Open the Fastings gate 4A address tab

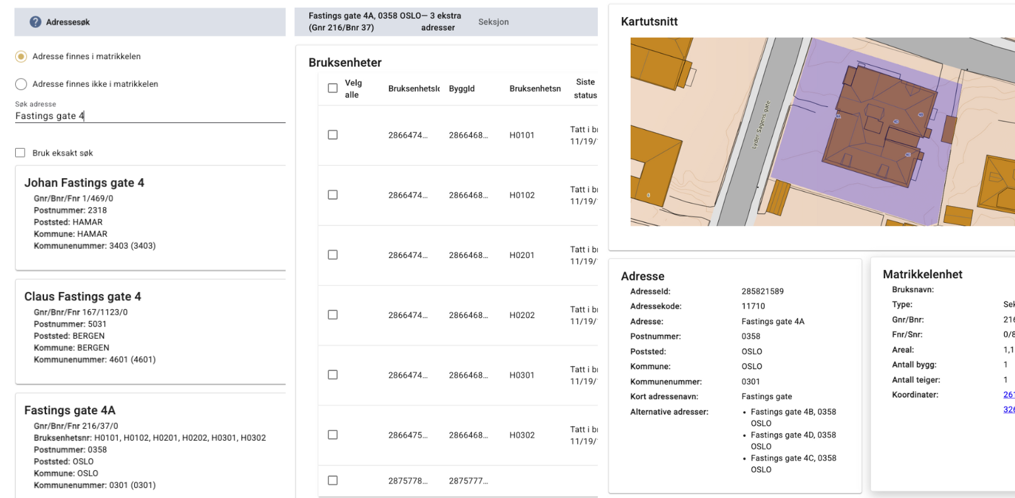pyautogui.click(x=384, y=22)
